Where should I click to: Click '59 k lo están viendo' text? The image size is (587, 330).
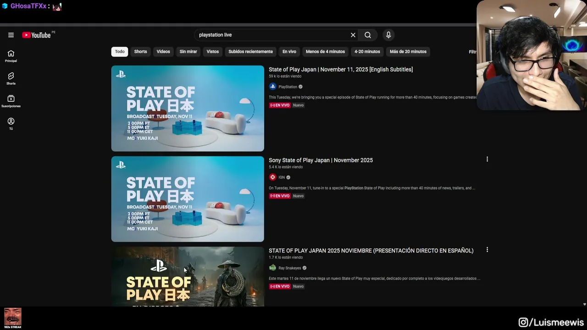click(x=285, y=77)
